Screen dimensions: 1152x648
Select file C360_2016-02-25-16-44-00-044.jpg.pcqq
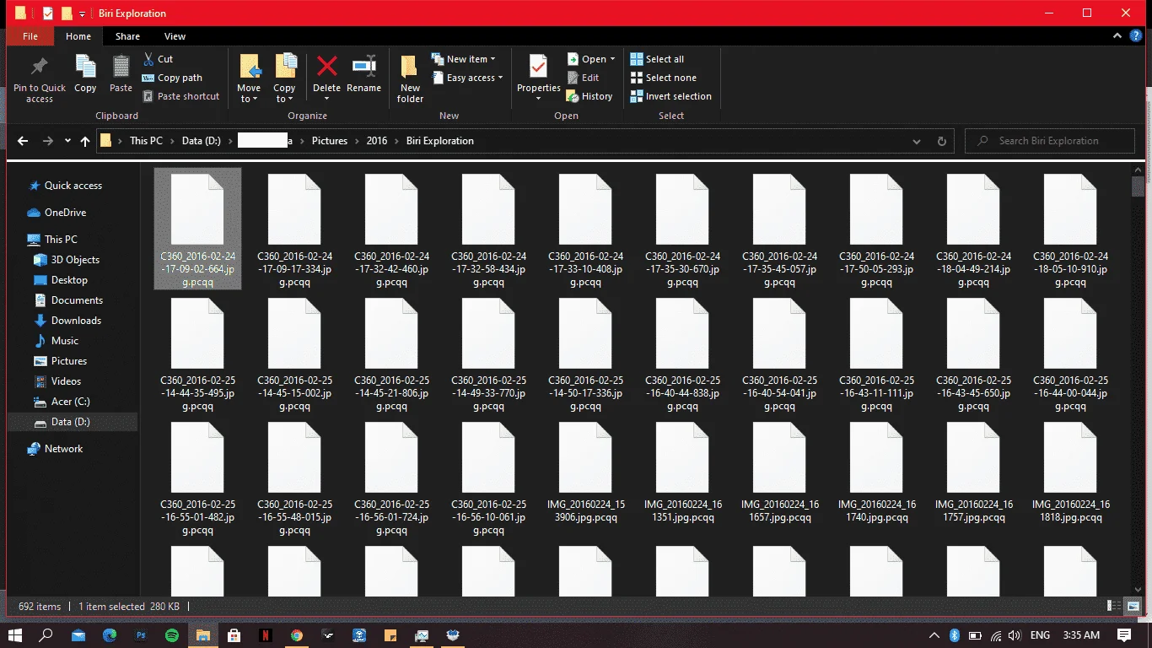click(1070, 354)
